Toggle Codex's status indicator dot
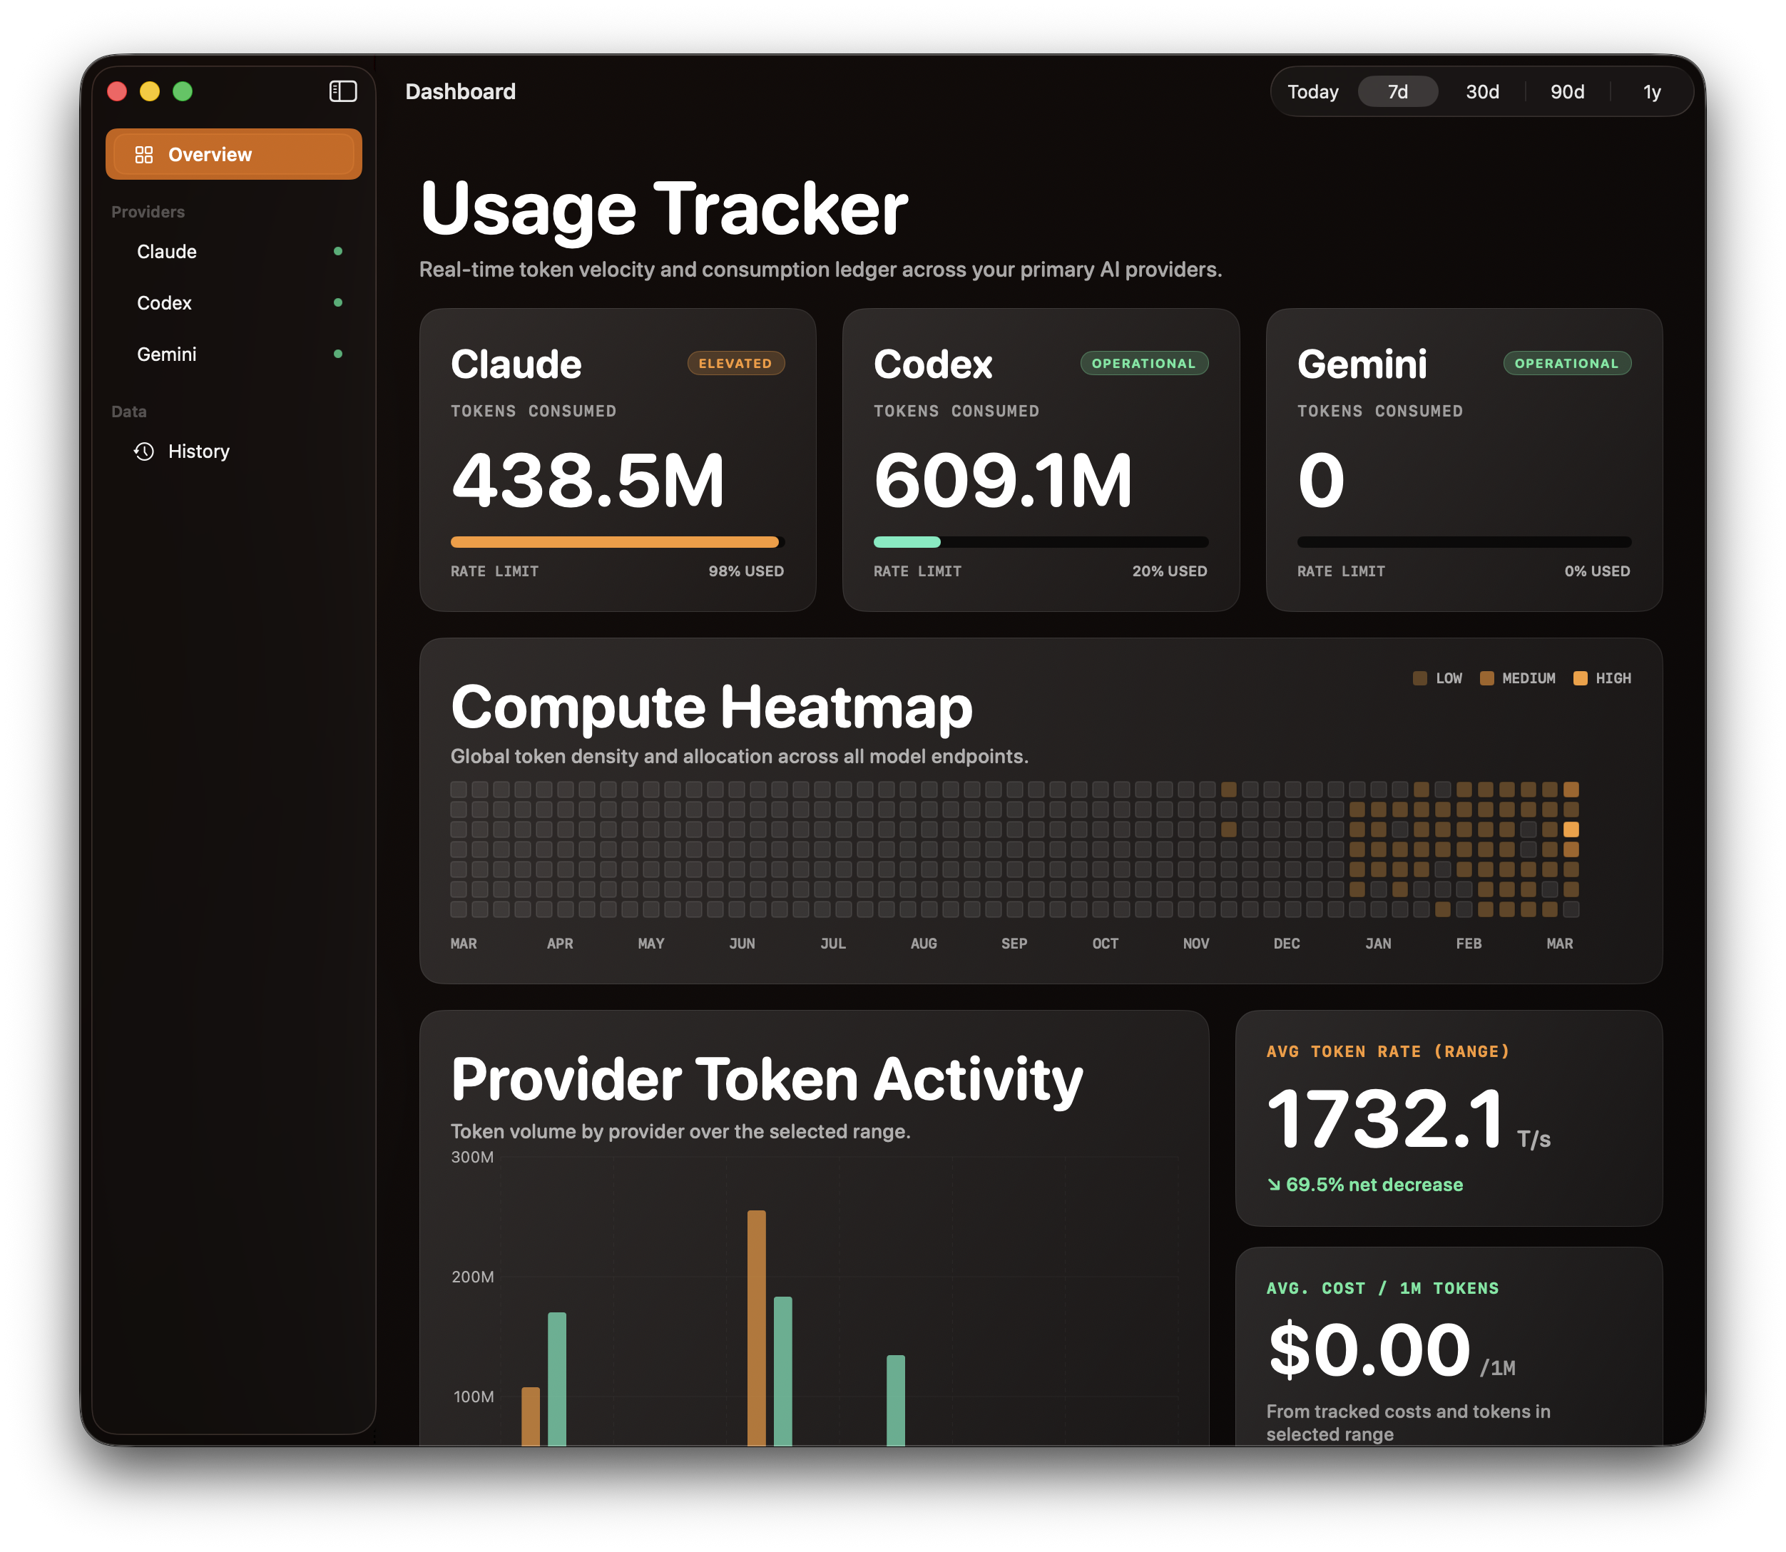 338,302
